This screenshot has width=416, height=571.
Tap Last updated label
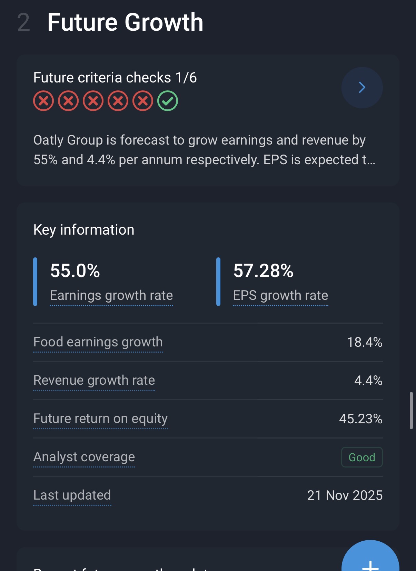click(72, 495)
